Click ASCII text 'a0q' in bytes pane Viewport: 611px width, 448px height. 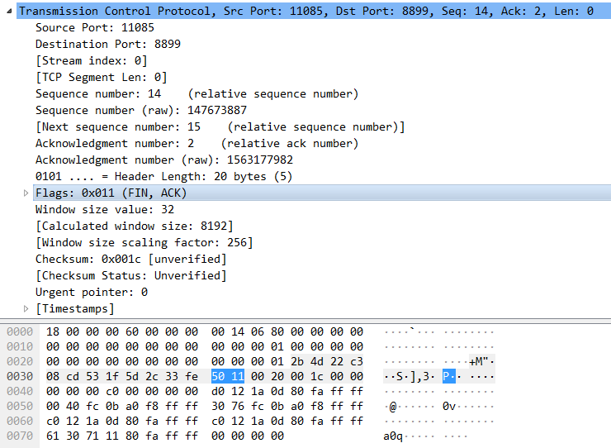pyautogui.click(x=393, y=436)
